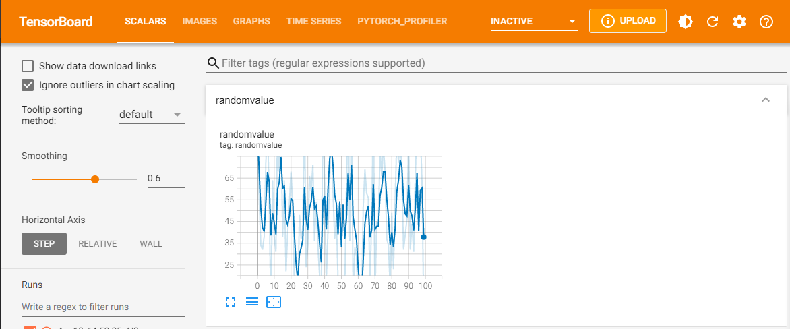Image resolution: width=790 pixels, height=329 pixels.
Task: Enable Show data download links checkbox
Action: click(x=28, y=66)
